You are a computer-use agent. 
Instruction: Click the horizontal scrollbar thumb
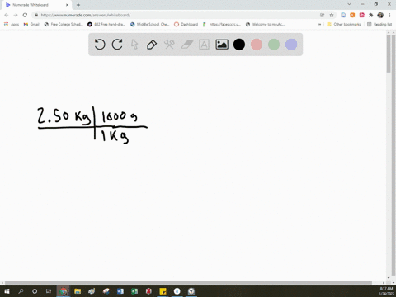coord(188,283)
